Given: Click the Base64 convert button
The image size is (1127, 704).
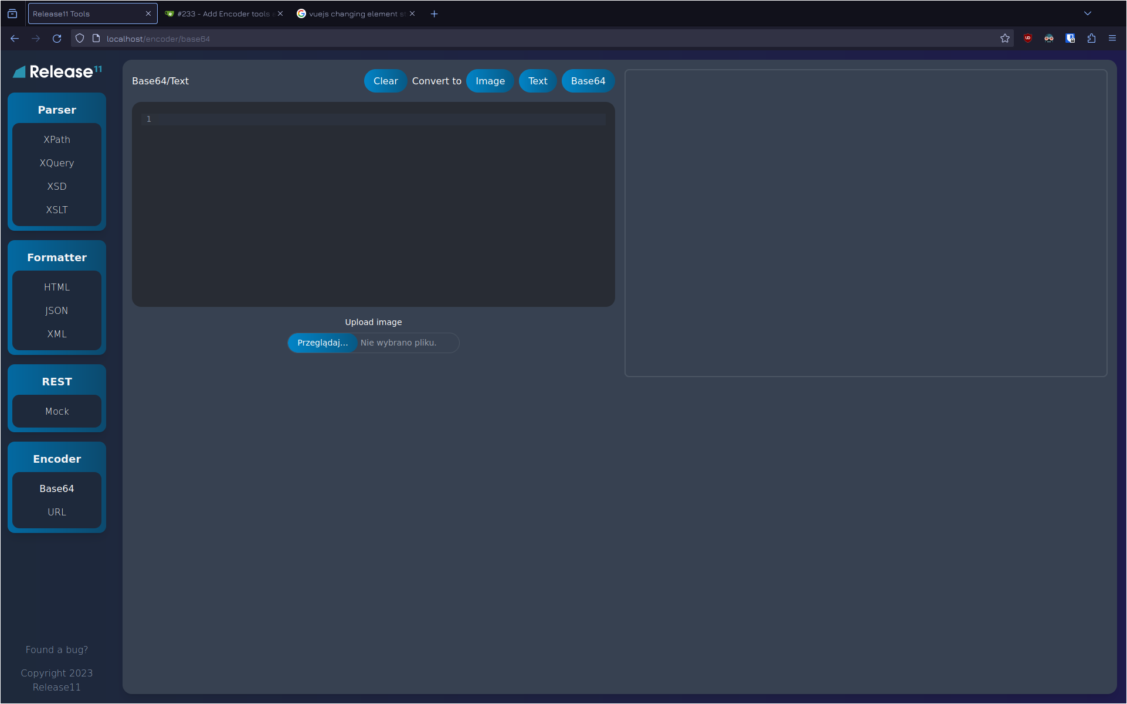Looking at the screenshot, I should 588,81.
